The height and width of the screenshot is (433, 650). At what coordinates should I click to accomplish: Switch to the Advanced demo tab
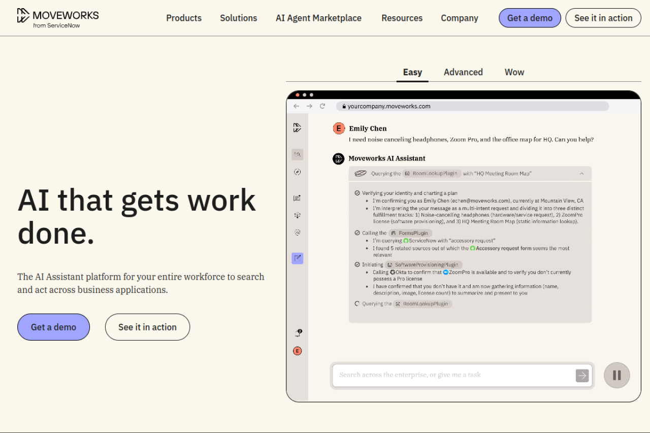click(x=463, y=72)
